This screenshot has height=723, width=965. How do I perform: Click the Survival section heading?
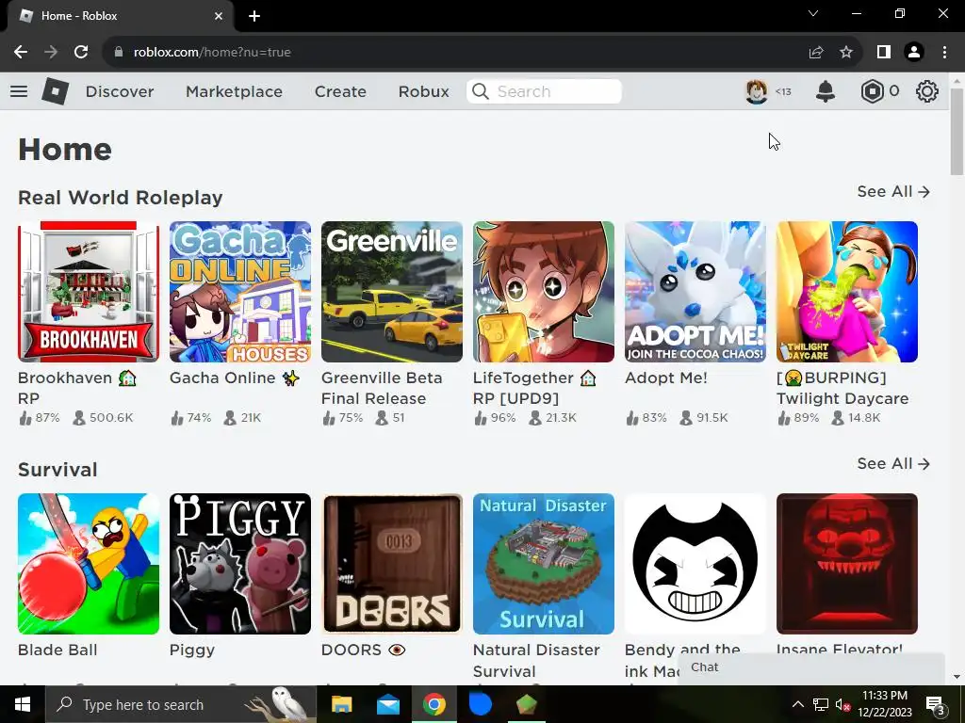pos(57,470)
